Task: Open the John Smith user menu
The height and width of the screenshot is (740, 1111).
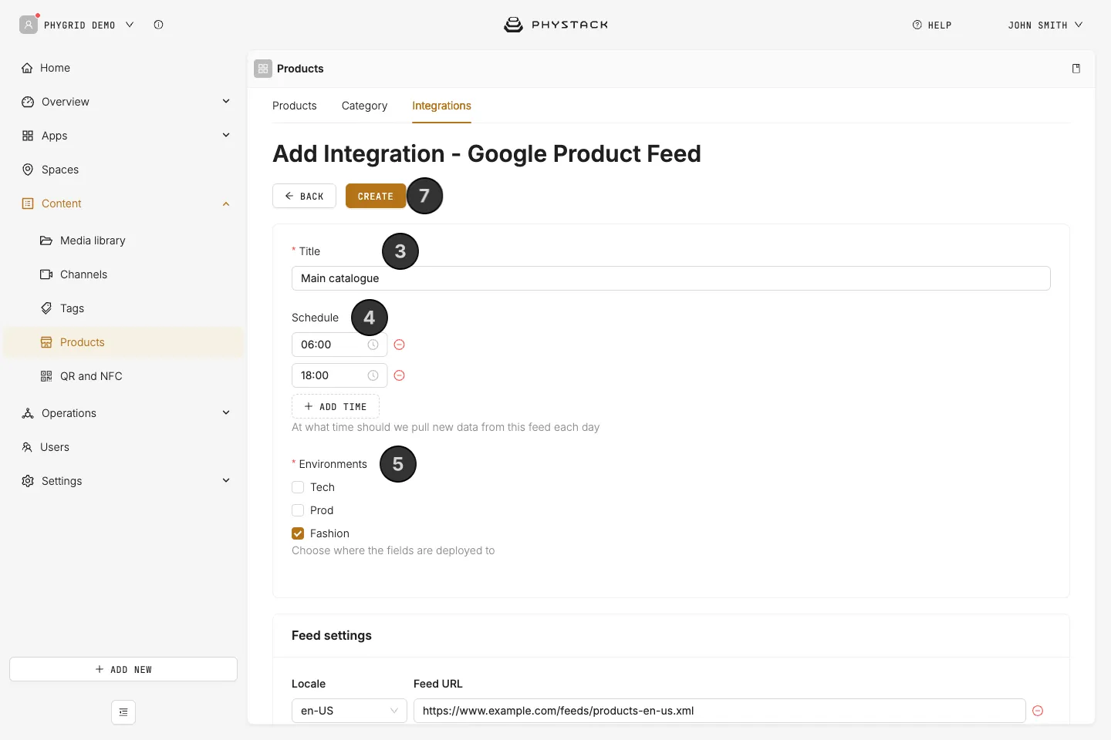Action: [1045, 25]
